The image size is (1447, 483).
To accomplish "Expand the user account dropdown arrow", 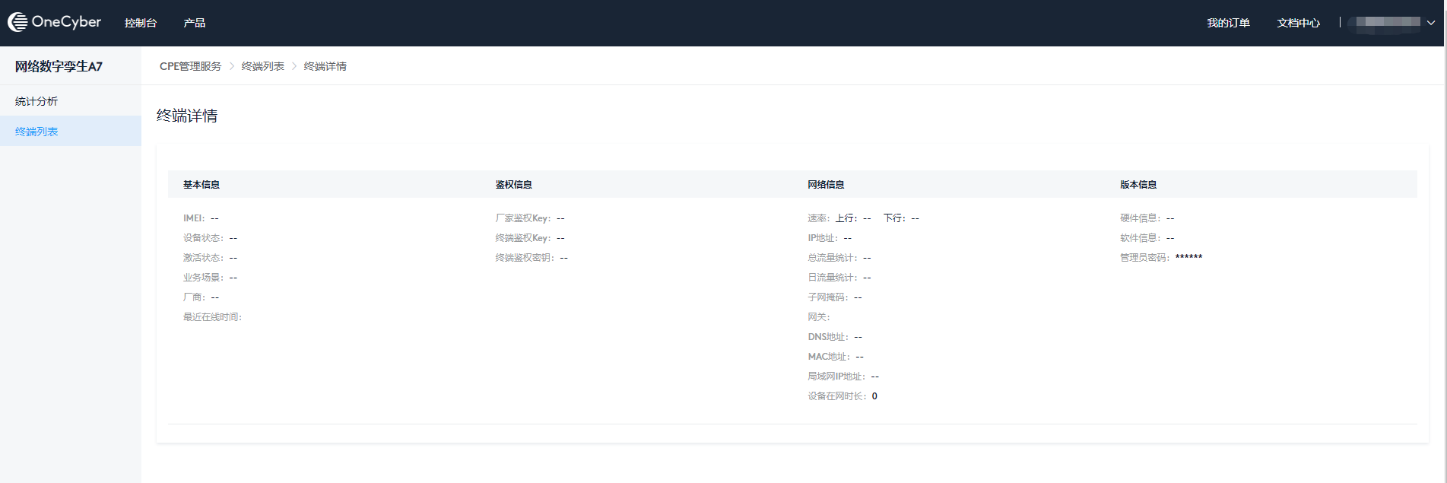I will click(x=1431, y=23).
